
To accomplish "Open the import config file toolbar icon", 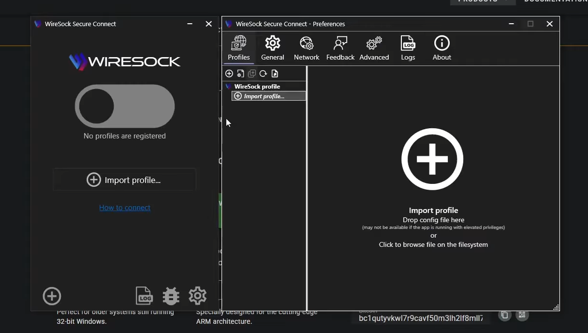I will pyautogui.click(x=275, y=73).
